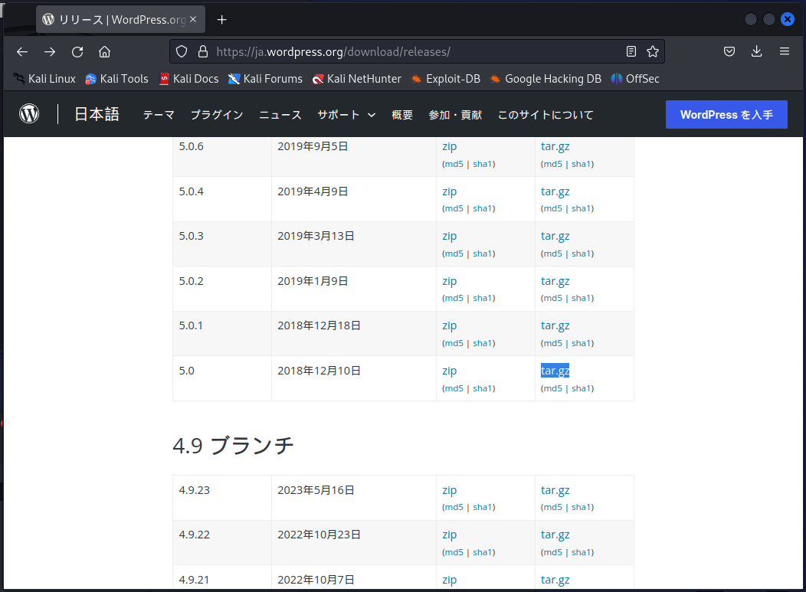Go back to the previous page
The width and height of the screenshot is (806, 592).
[x=22, y=52]
